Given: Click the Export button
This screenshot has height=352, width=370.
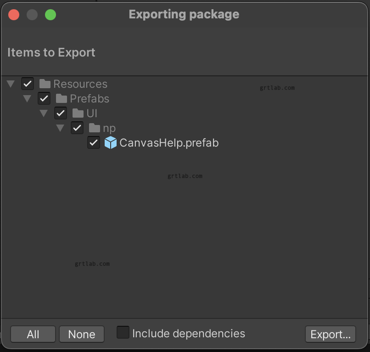Looking at the screenshot, I should coord(330,334).
